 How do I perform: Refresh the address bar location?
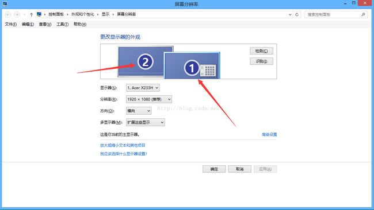coord(297,14)
